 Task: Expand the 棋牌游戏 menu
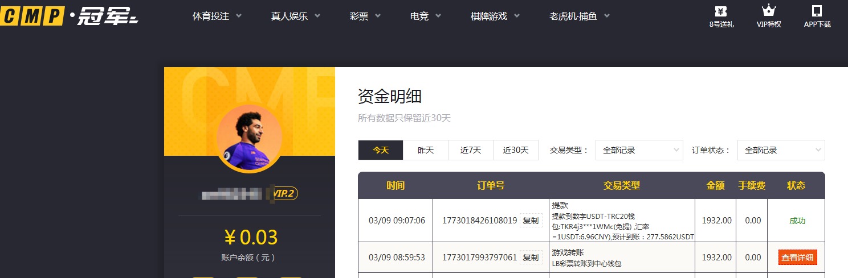click(x=495, y=16)
